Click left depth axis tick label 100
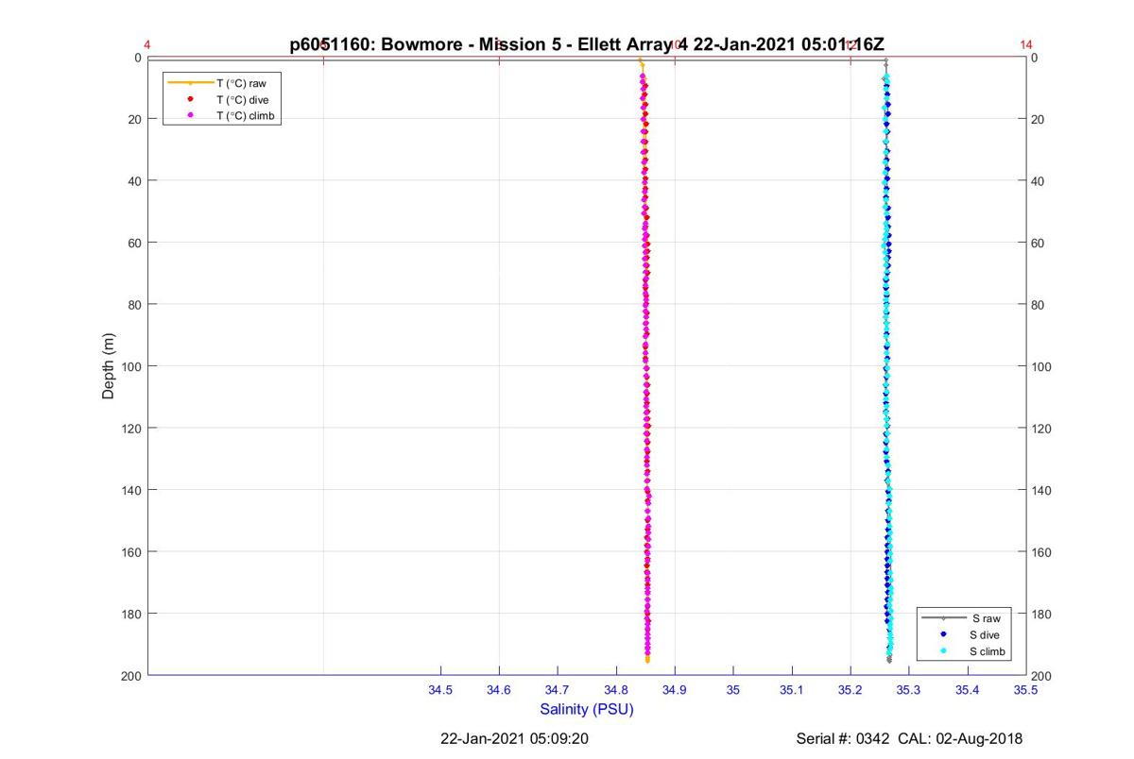 pos(131,366)
